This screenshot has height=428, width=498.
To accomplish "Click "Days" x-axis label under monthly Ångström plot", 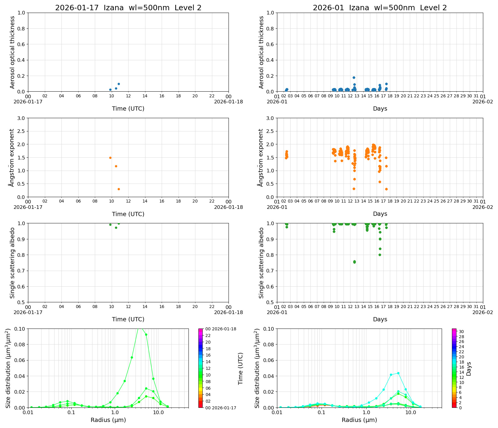I will coord(380,214).
